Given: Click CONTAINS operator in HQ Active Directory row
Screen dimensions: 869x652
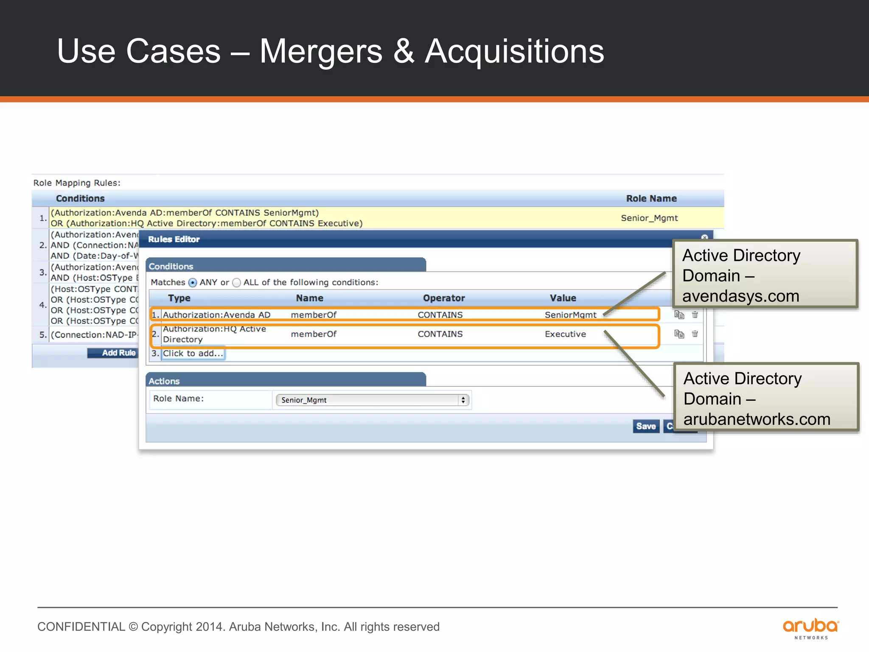Looking at the screenshot, I should 440,334.
